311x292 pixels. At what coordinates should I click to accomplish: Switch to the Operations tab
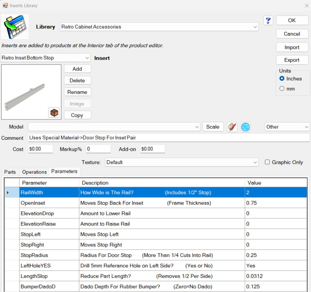click(34, 172)
